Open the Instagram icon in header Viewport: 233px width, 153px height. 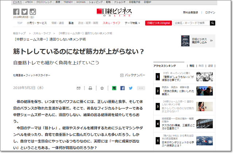point(33,12)
